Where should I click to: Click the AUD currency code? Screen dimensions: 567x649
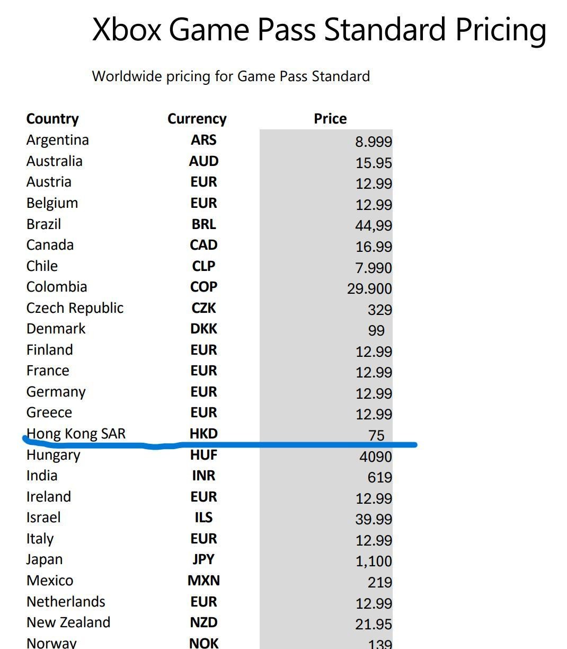pos(203,161)
